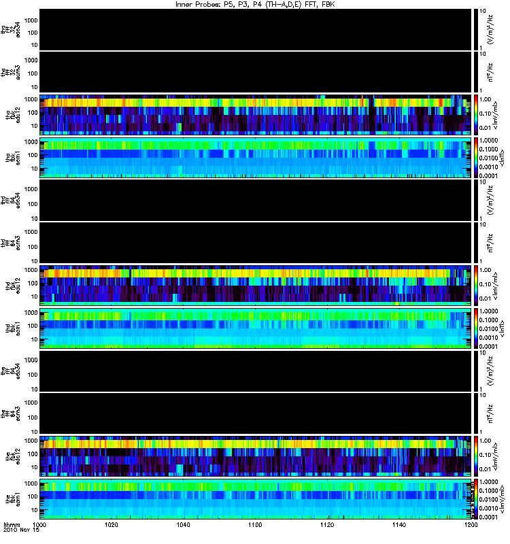Click the '1000' time axis label
Screen dimensions: 510x544
[x=39, y=524]
